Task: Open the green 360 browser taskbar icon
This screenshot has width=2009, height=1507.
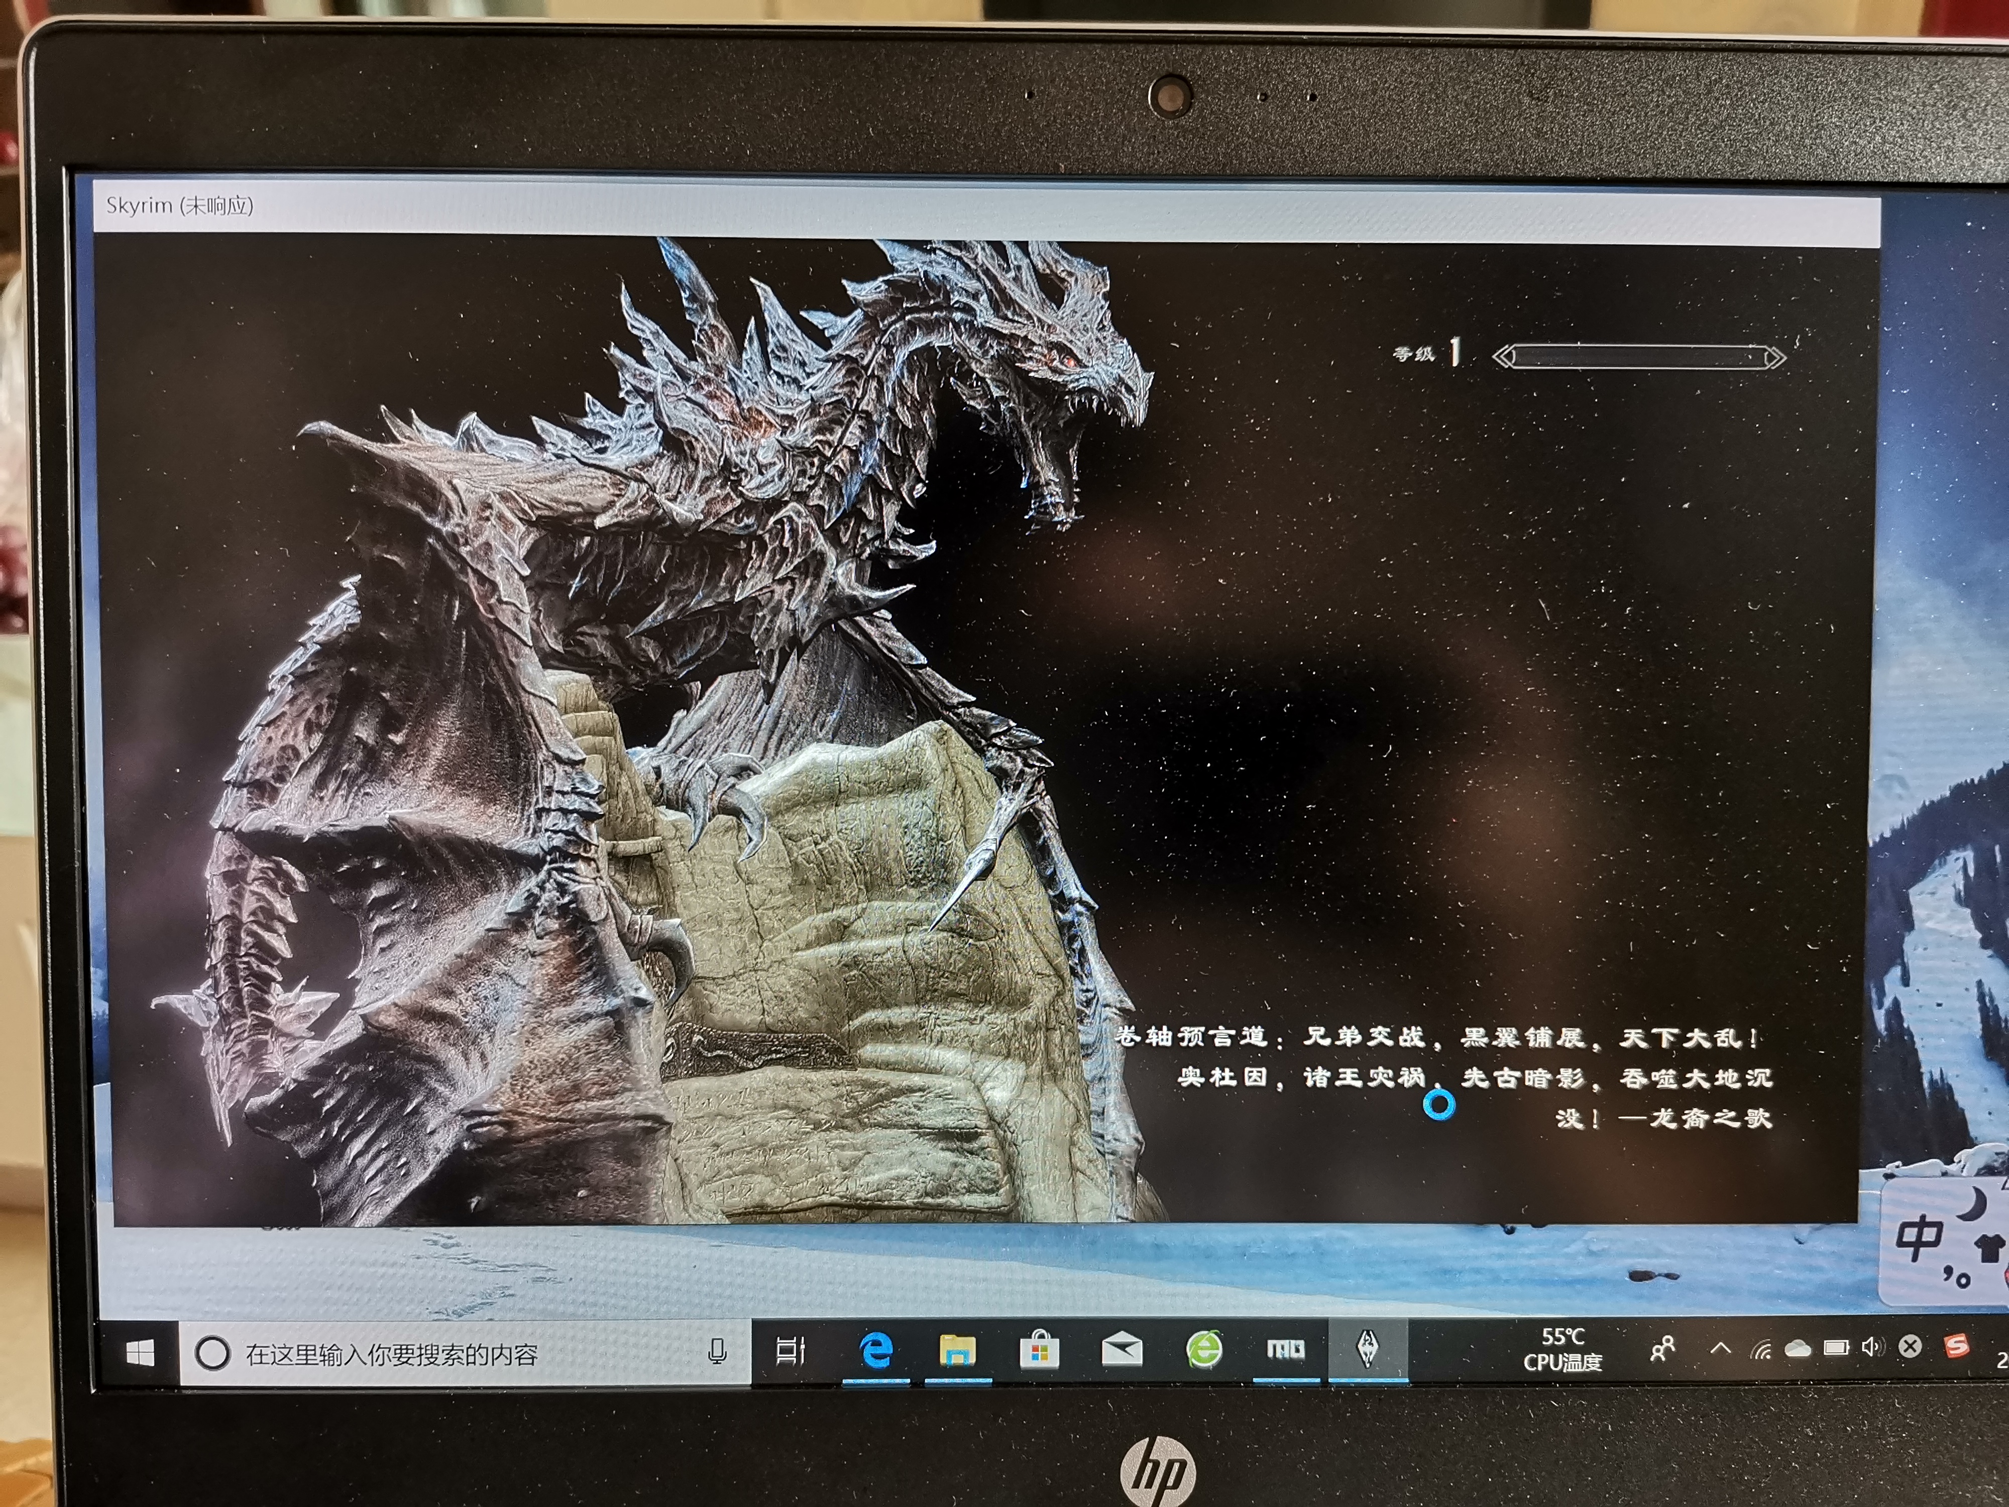Action: tap(1204, 1350)
